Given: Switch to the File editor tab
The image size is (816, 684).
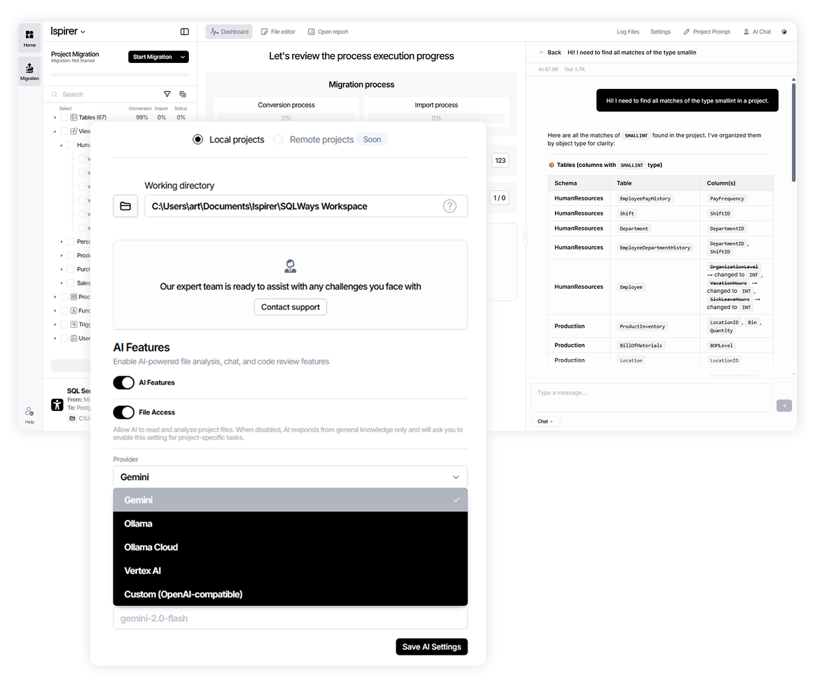Looking at the screenshot, I should (x=279, y=31).
